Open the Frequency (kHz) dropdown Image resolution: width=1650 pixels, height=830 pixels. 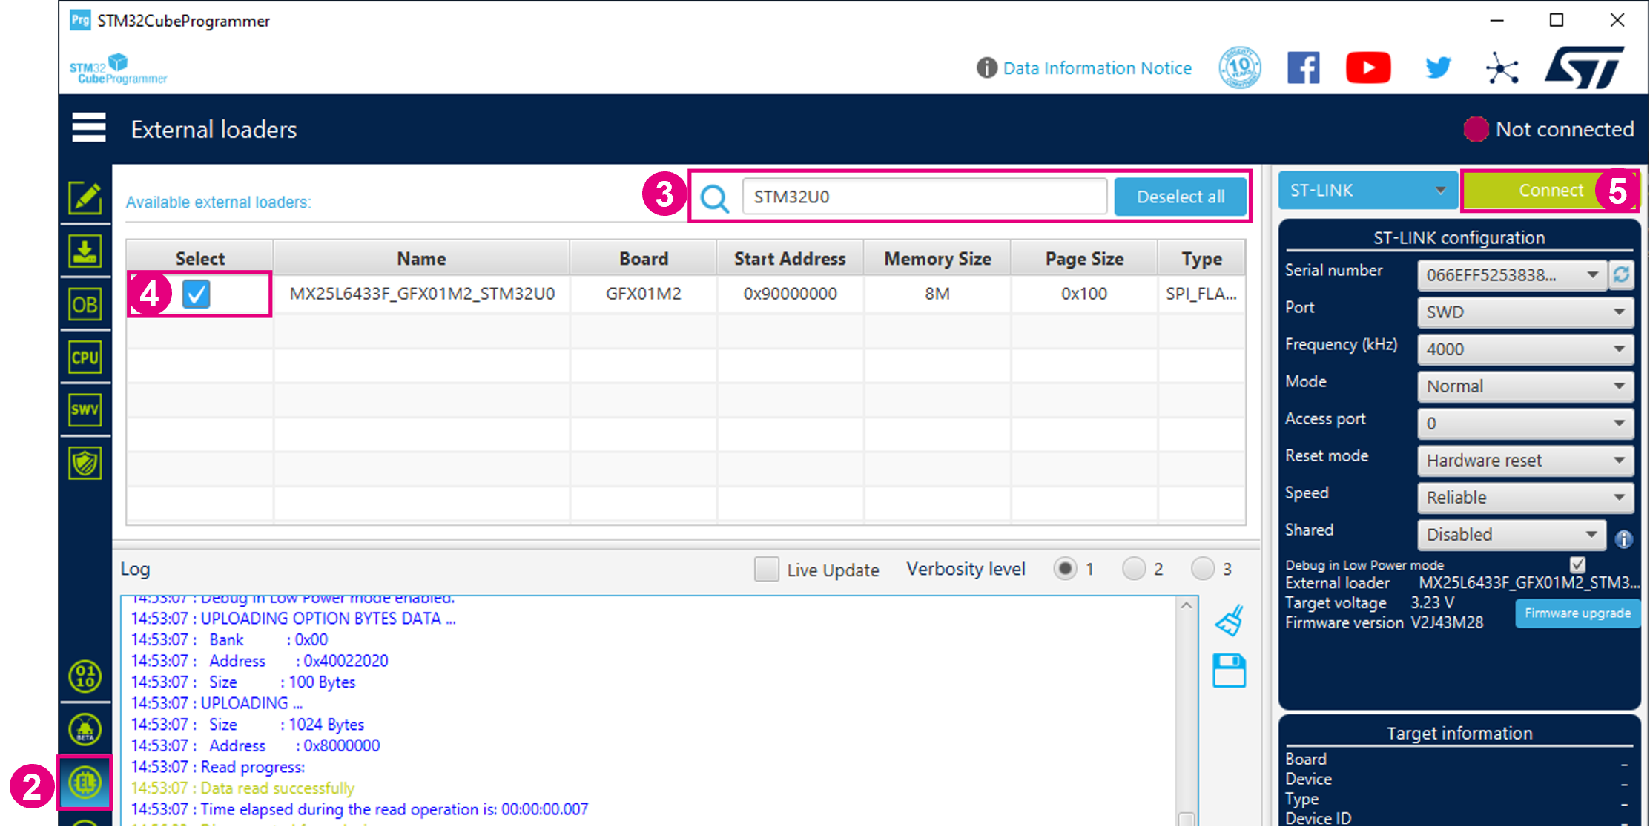[1525, 349]
